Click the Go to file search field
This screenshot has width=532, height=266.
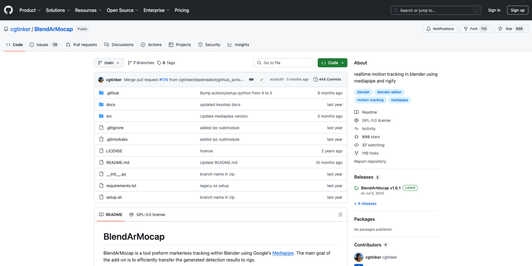click(284, 63)
